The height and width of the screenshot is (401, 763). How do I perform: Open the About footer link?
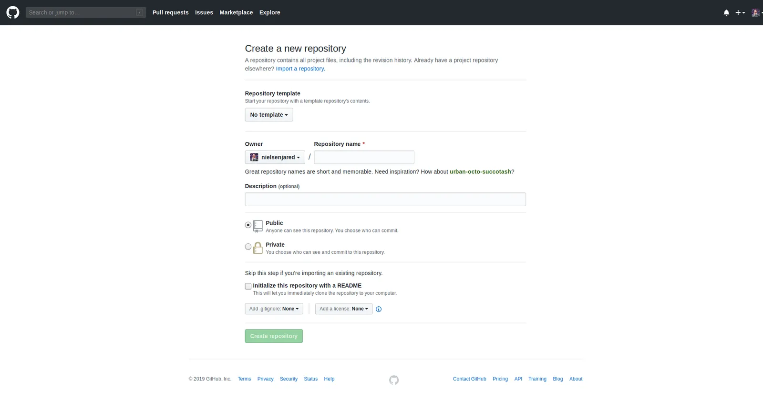coord(576,379)
